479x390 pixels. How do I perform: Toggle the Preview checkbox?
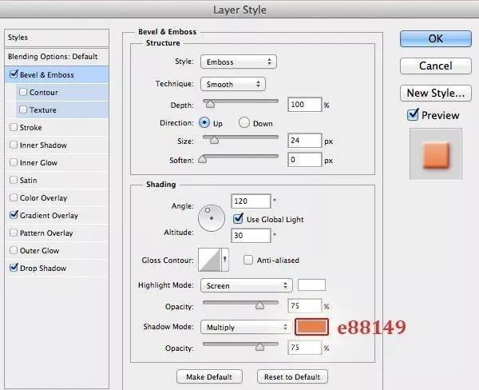(x=413, y=115)
